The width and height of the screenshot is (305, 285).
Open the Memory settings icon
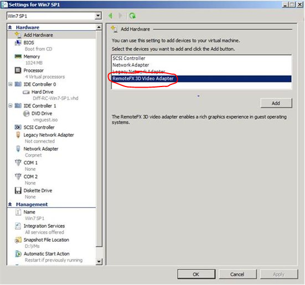18,57
